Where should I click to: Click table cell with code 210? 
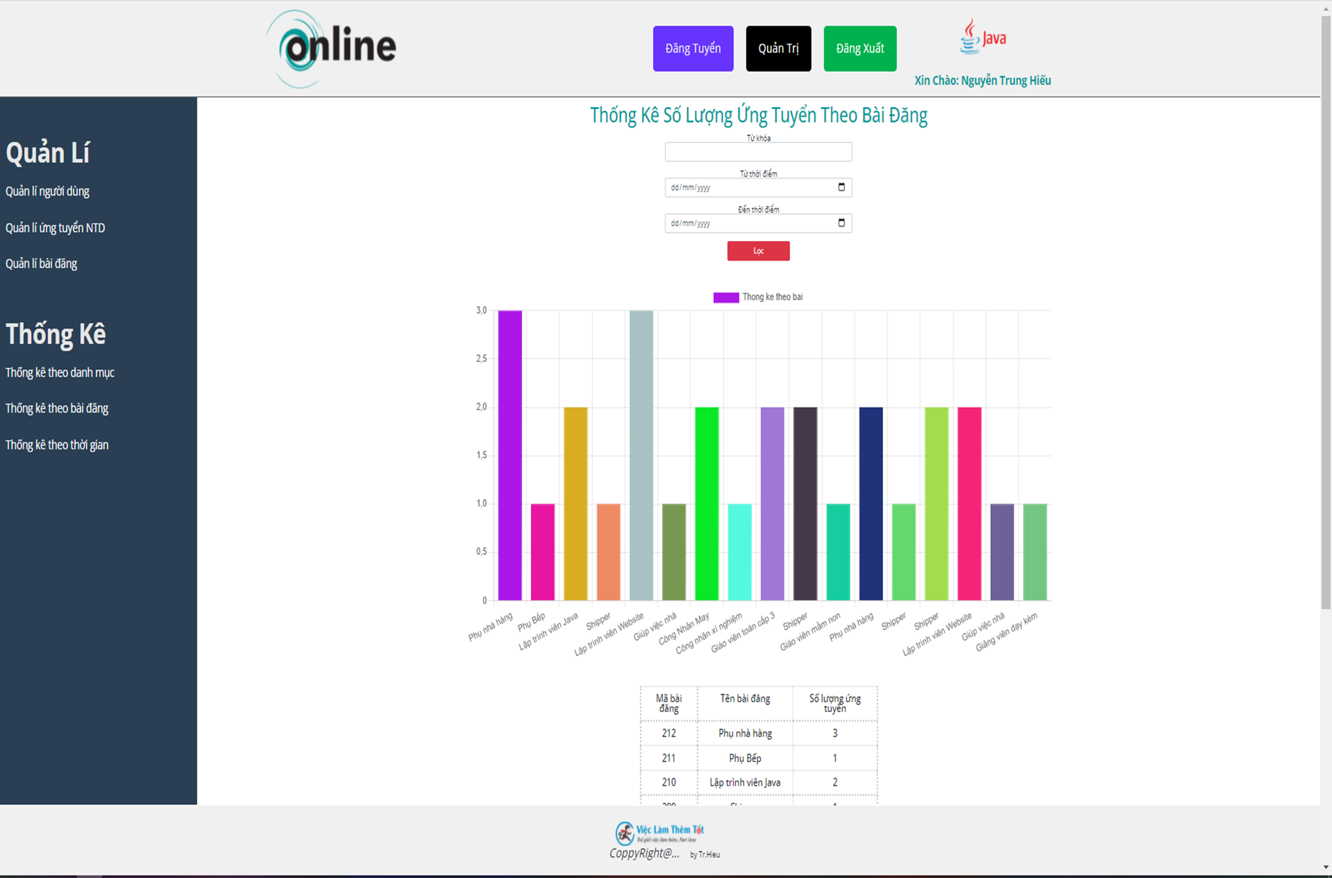coord(669,782)
